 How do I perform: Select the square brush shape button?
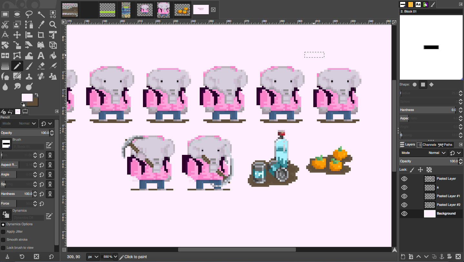point(423,85)
